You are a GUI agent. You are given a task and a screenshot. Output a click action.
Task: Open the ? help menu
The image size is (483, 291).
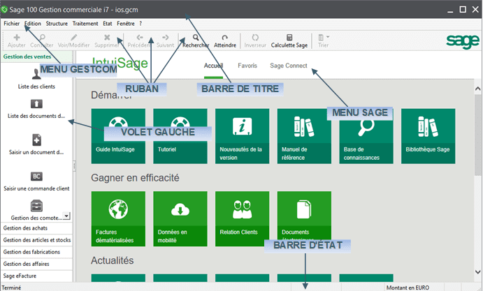tap(140, 24)
